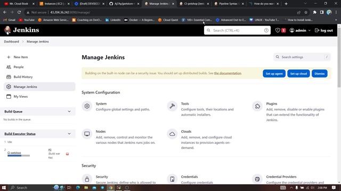Viewport: 341px width, 191px height.
Task: Switch to the Instances EC2 browser tab
Action: pos(54,4)
